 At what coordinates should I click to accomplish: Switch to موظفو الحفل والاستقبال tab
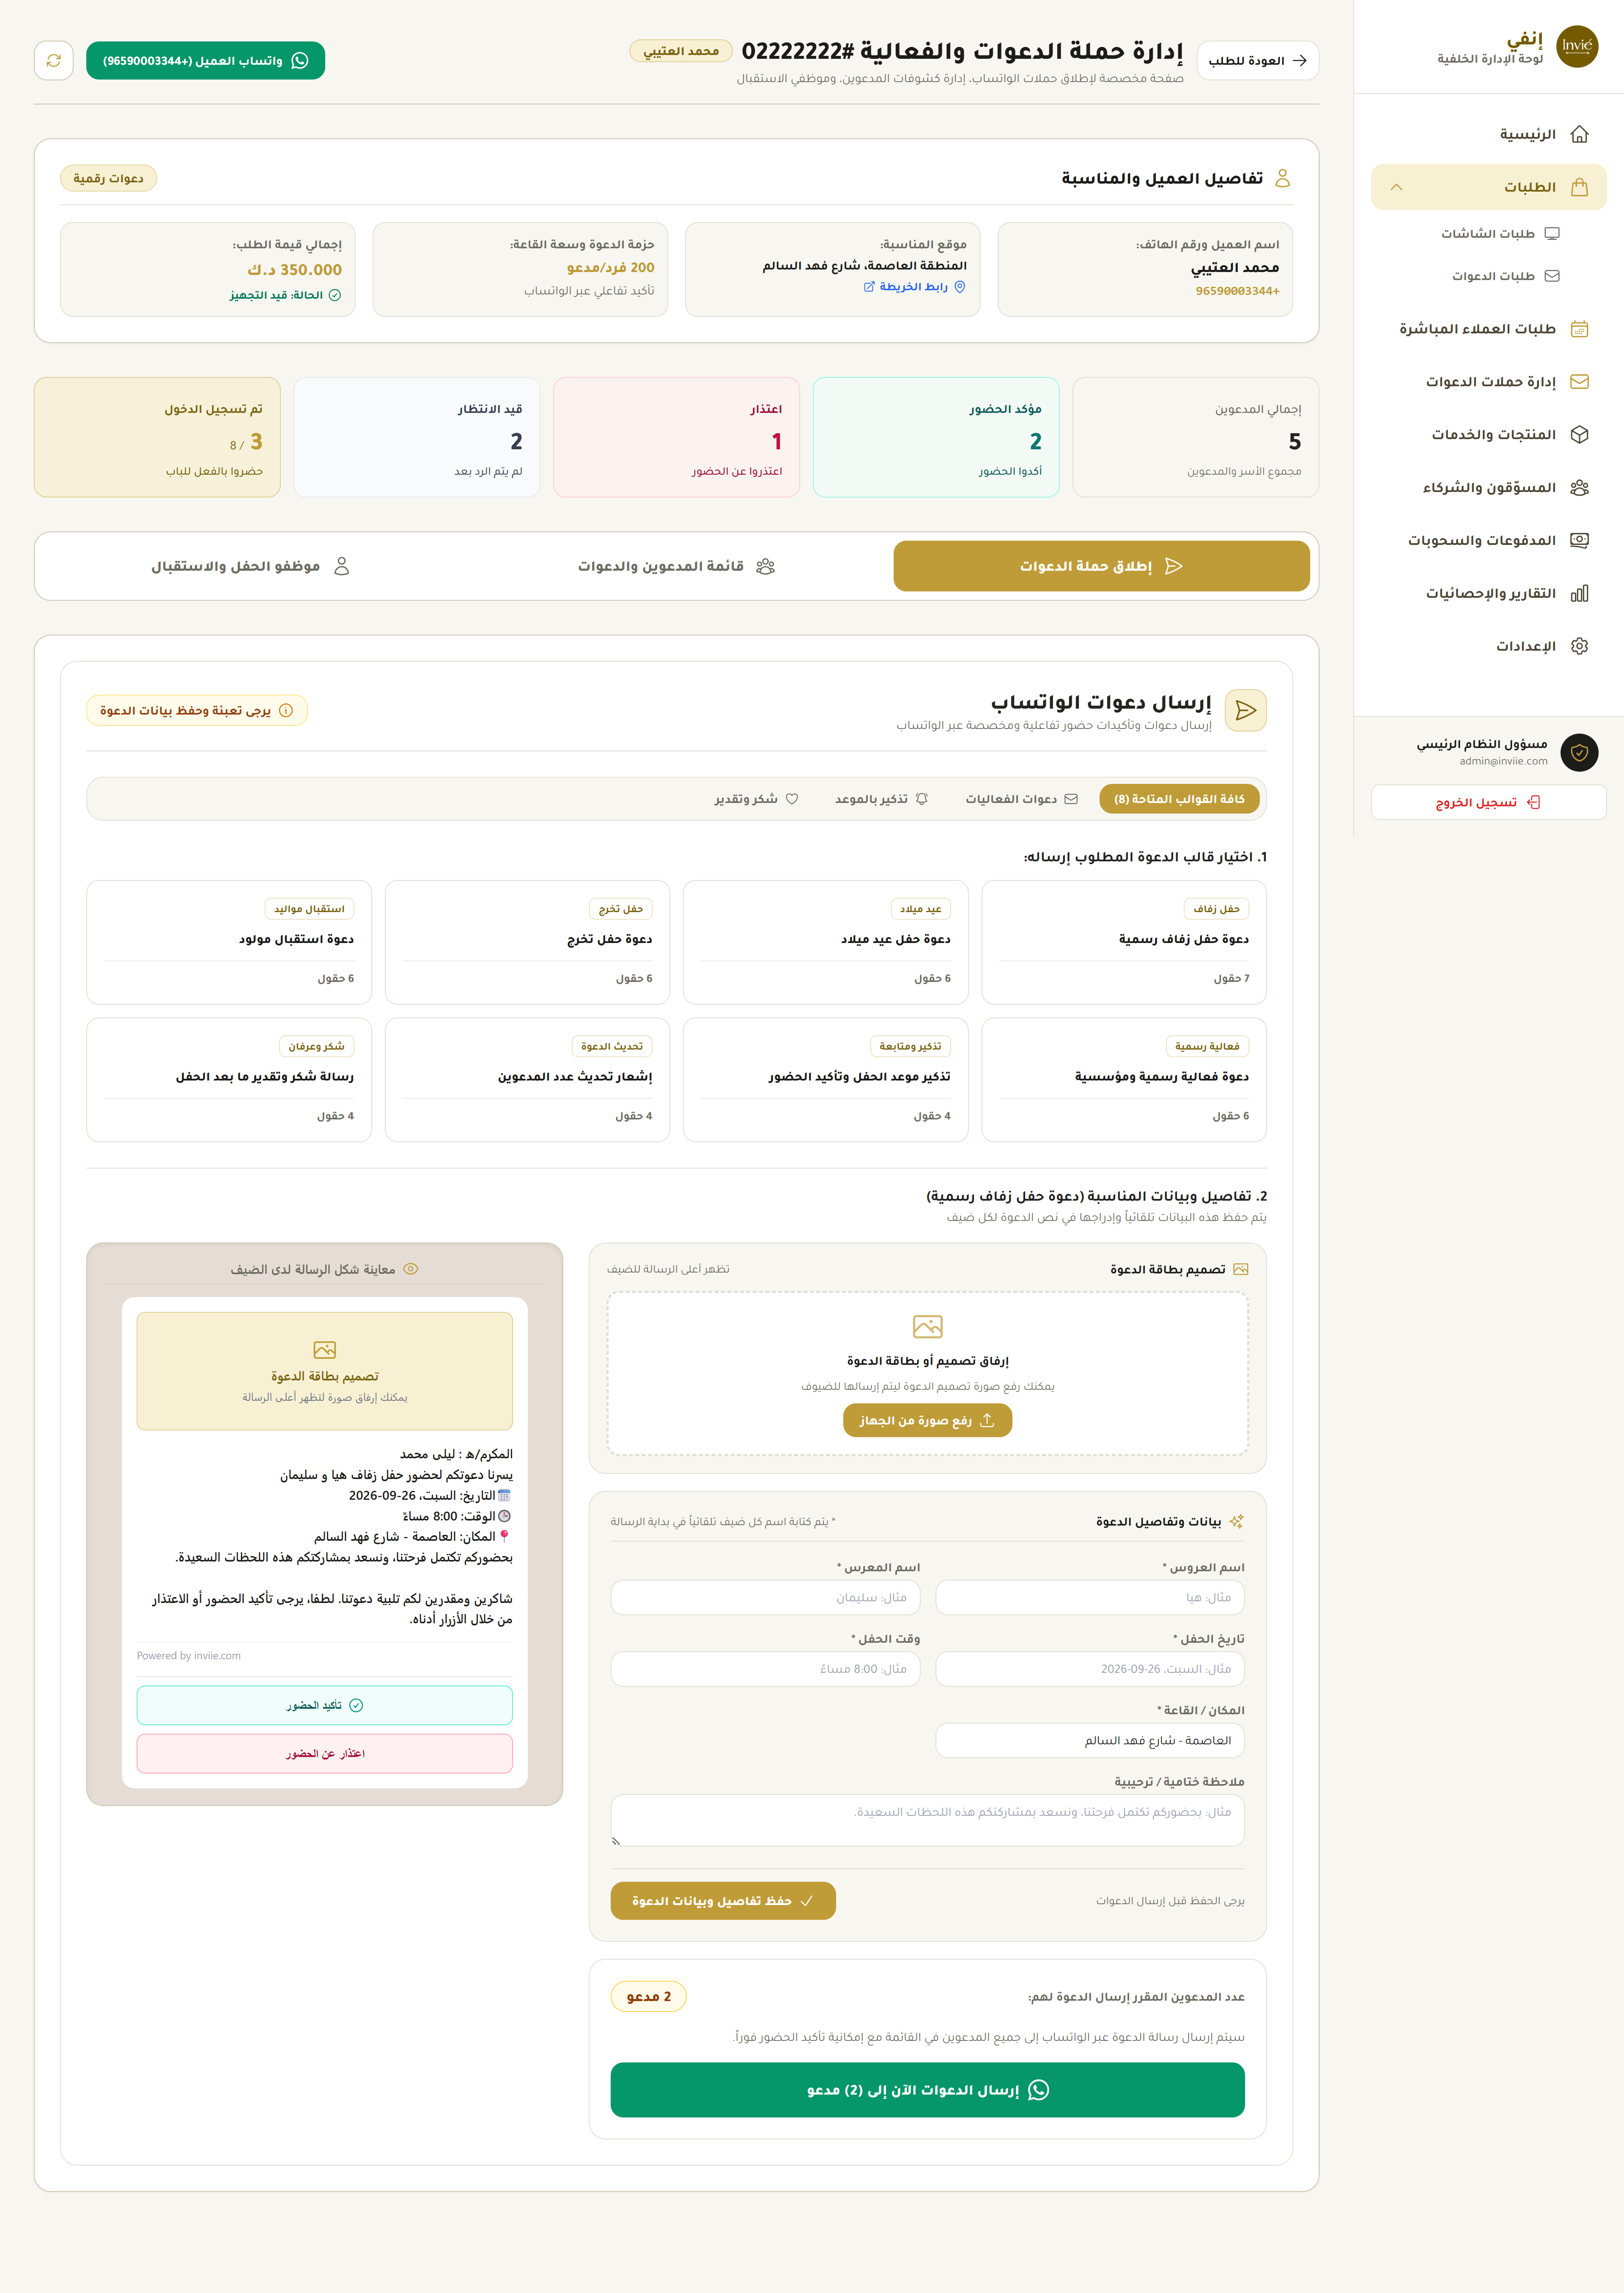pos(251,566)
